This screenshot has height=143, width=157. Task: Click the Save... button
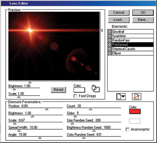pos(143,20)
